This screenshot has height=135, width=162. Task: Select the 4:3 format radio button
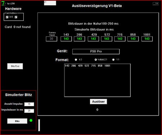[x=76, y=60]
